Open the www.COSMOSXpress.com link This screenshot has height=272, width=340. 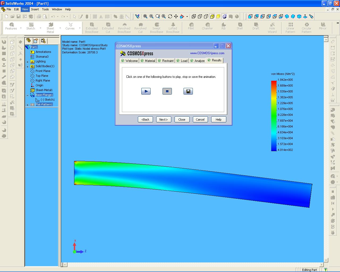point(207,53)
